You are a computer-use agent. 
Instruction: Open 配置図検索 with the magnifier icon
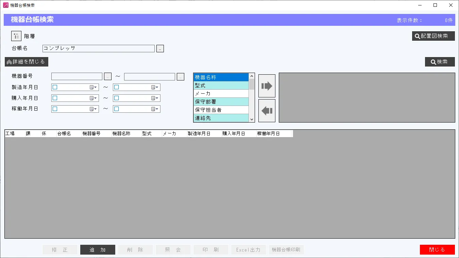tap(434, 36)
